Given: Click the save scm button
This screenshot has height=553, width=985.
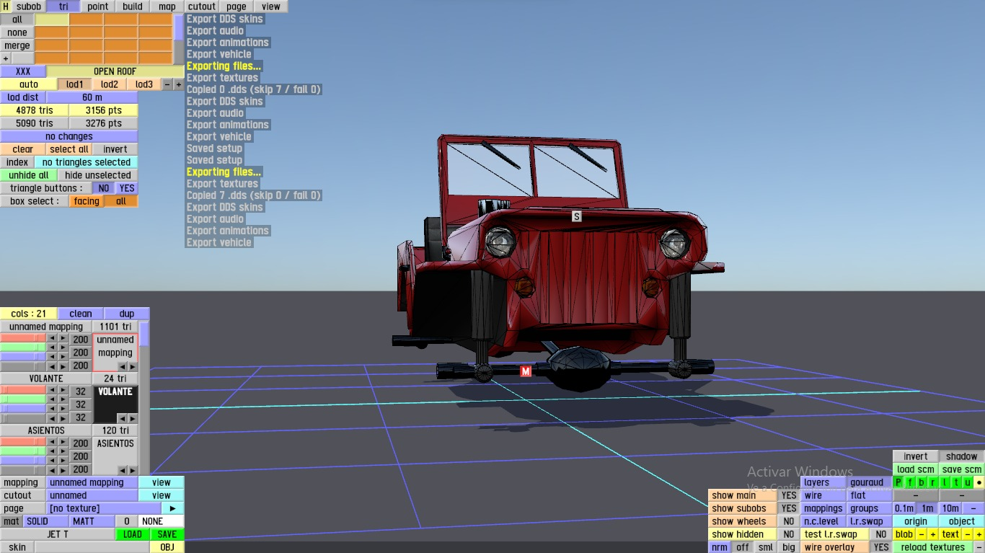Looking at the screenshot, I should tap(962, 469).
